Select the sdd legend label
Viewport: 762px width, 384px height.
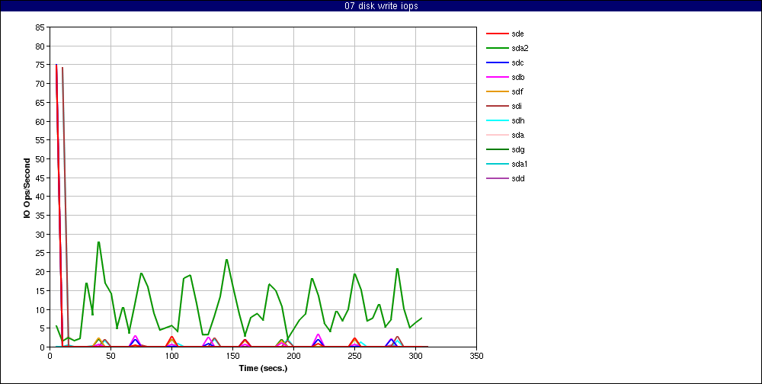click(517, 178)
